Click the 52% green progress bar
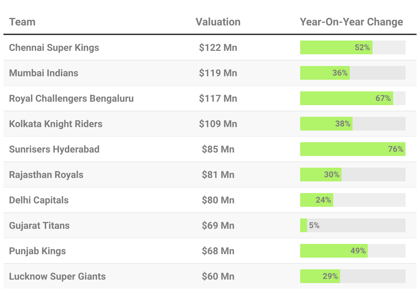 (x=336, y=47)
